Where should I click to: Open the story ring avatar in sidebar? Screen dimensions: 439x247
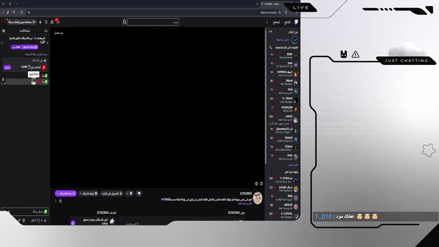[x=295, y=40]
